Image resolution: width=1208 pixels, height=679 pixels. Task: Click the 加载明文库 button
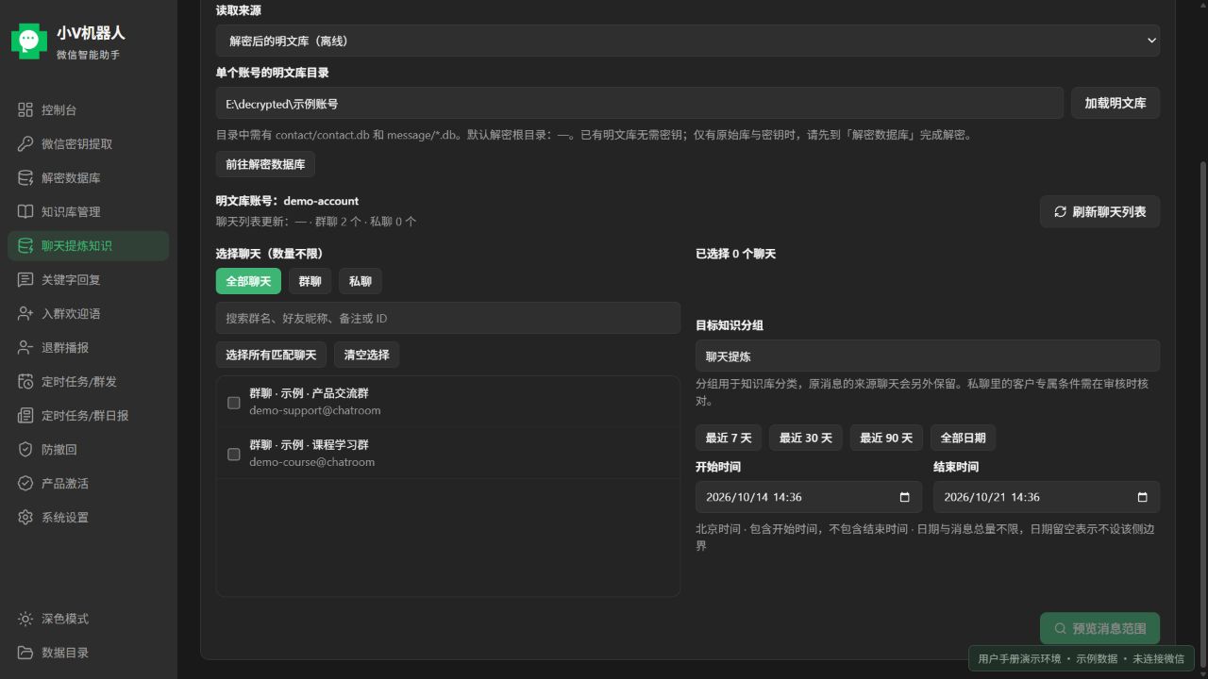click(x=1116, y=103)
